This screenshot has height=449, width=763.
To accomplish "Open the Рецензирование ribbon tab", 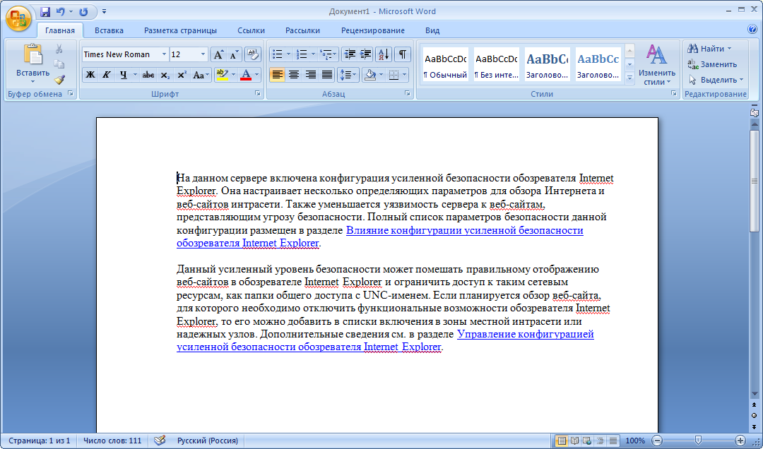I will click(x=373, y=30).
